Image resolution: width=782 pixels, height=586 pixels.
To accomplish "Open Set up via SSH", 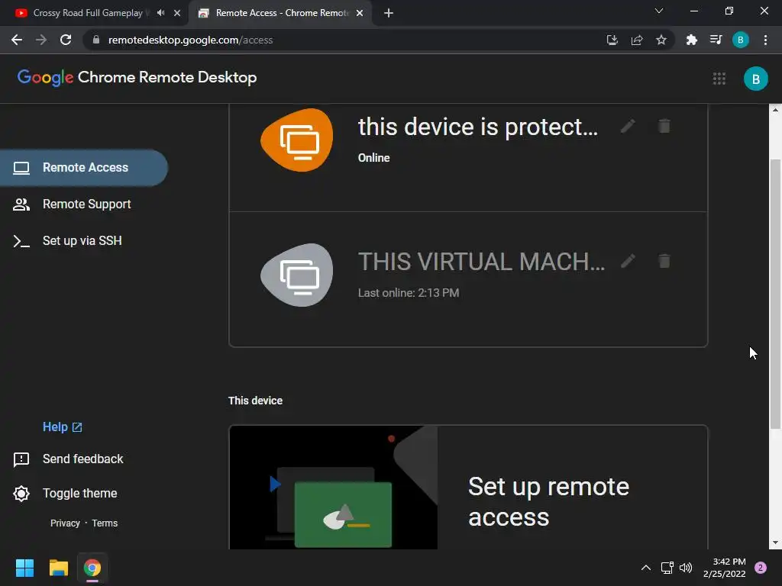I will (x=84, y=240).
